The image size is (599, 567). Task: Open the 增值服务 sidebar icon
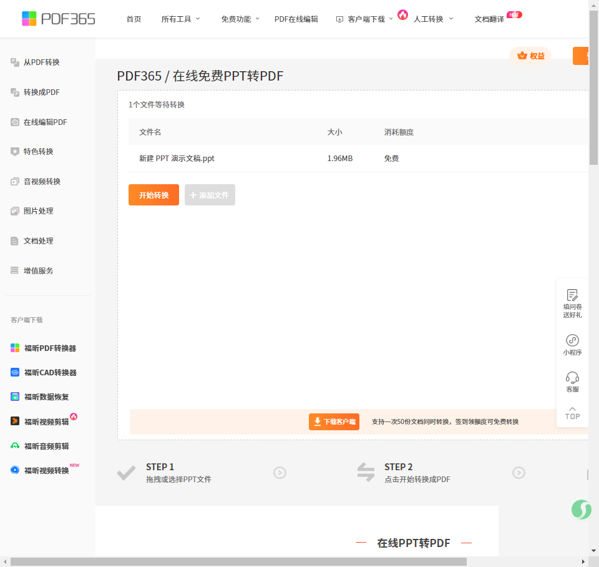click(15, 270)
